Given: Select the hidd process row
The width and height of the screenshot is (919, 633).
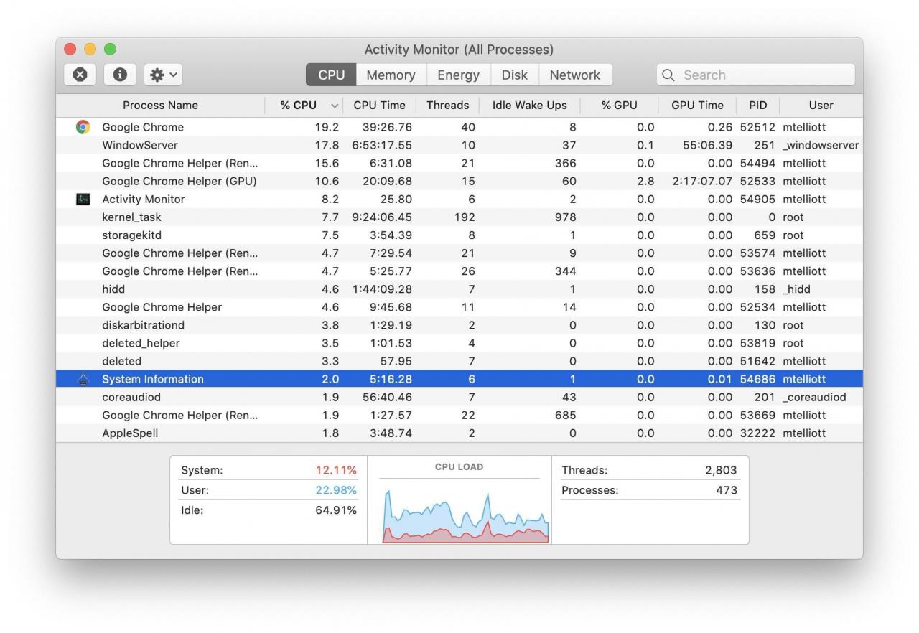Looking at the screenshot, I should [459, 289].
